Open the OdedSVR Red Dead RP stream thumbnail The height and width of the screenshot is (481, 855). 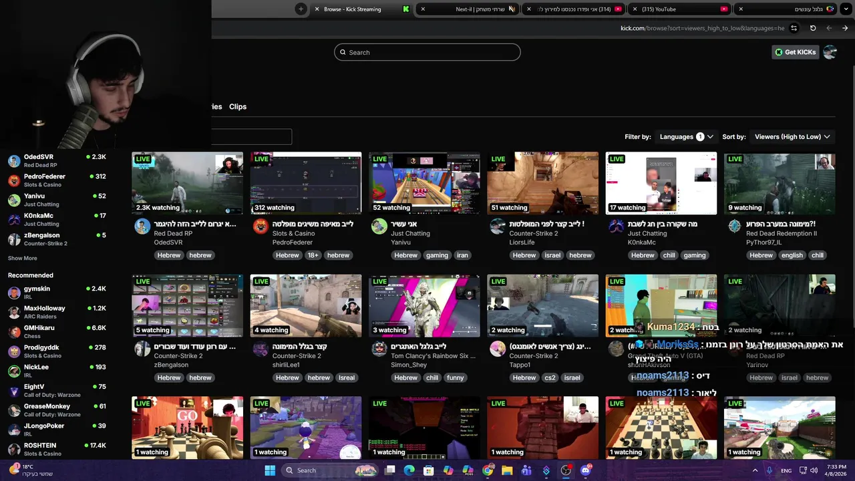click(188, 183)
